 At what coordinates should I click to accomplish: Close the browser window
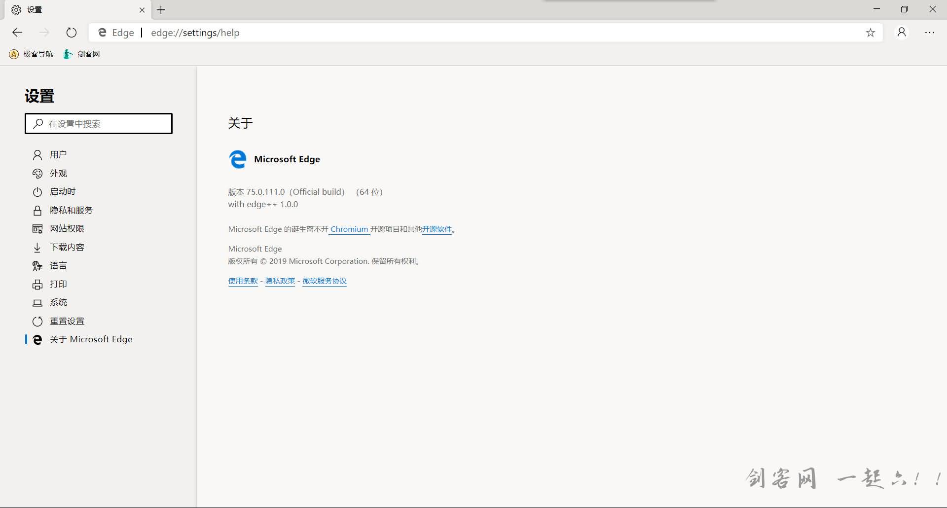[x=933, y=9]
